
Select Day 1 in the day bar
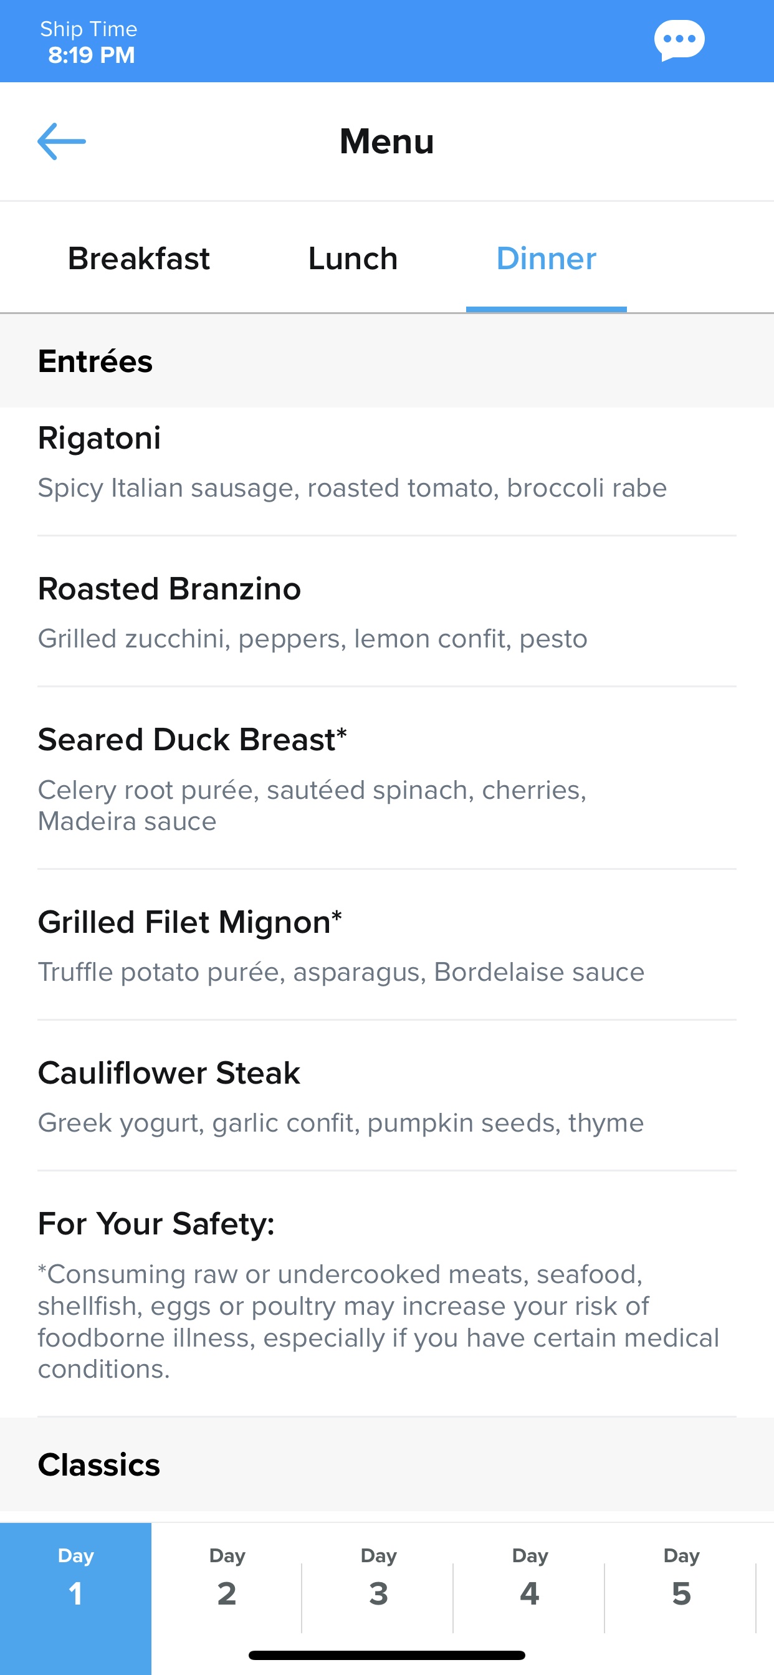pyautogui.click(x=75, y=1598)
